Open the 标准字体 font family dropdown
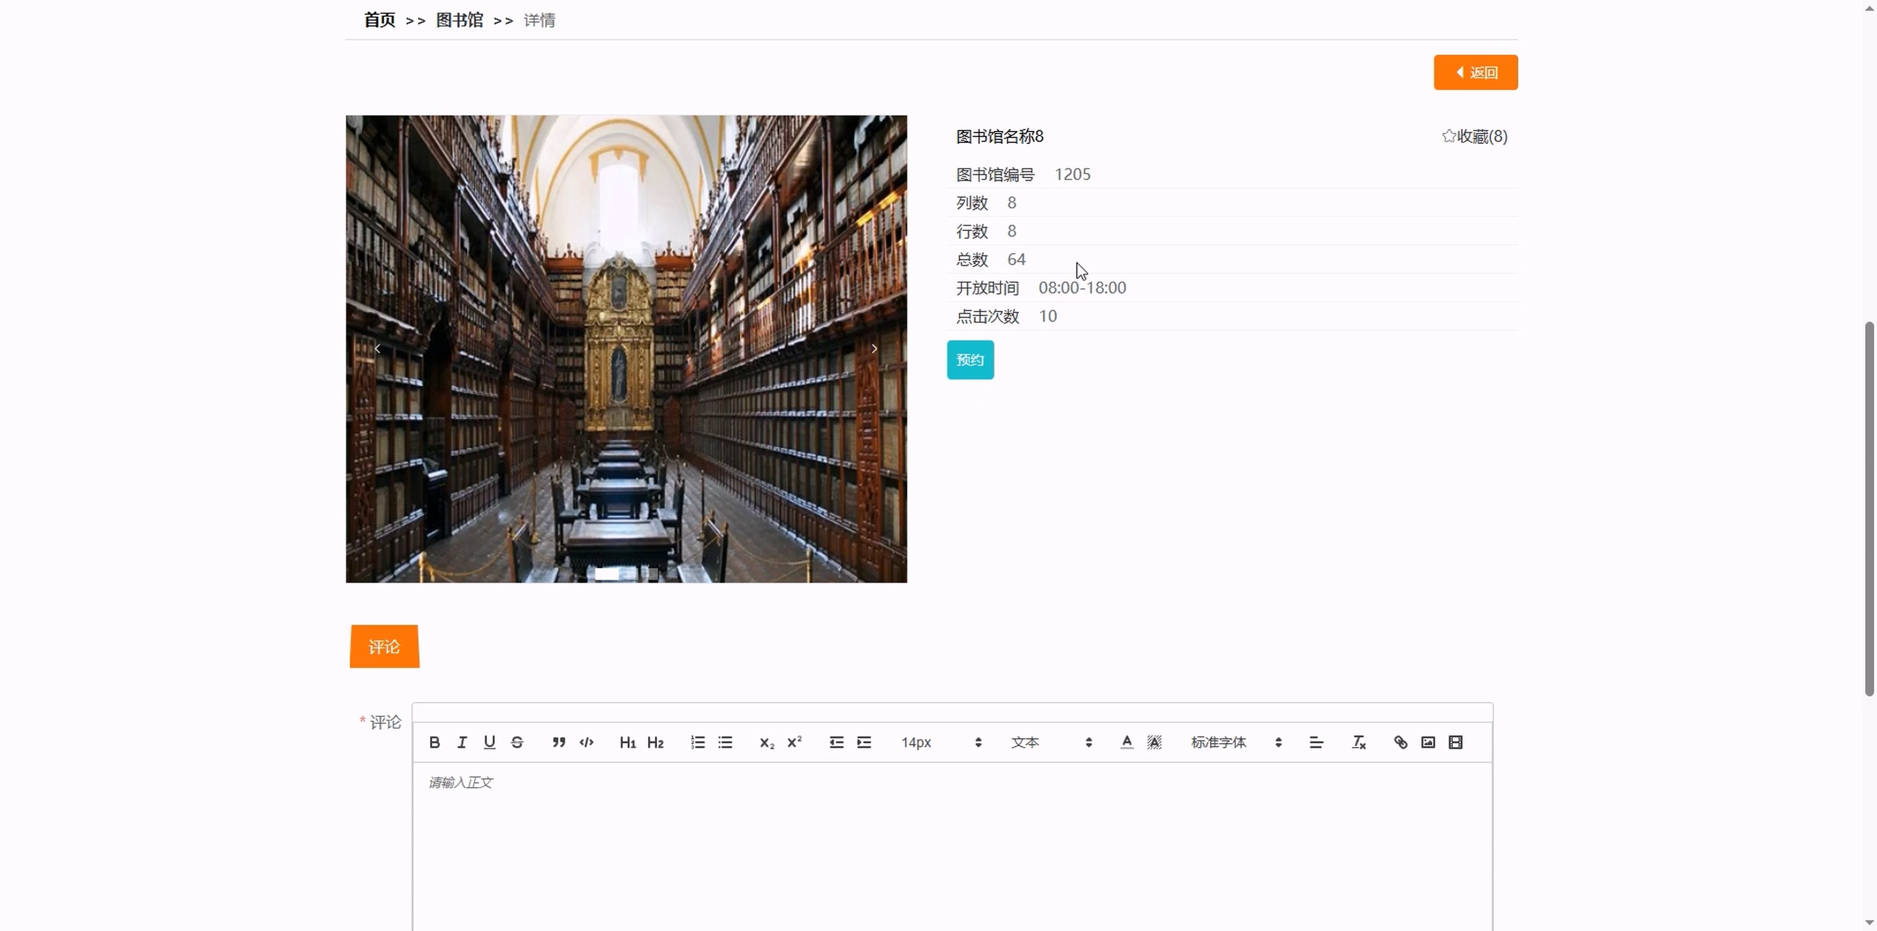The height and width of the screenshot is (931, 1877). tap(1236, 742)
